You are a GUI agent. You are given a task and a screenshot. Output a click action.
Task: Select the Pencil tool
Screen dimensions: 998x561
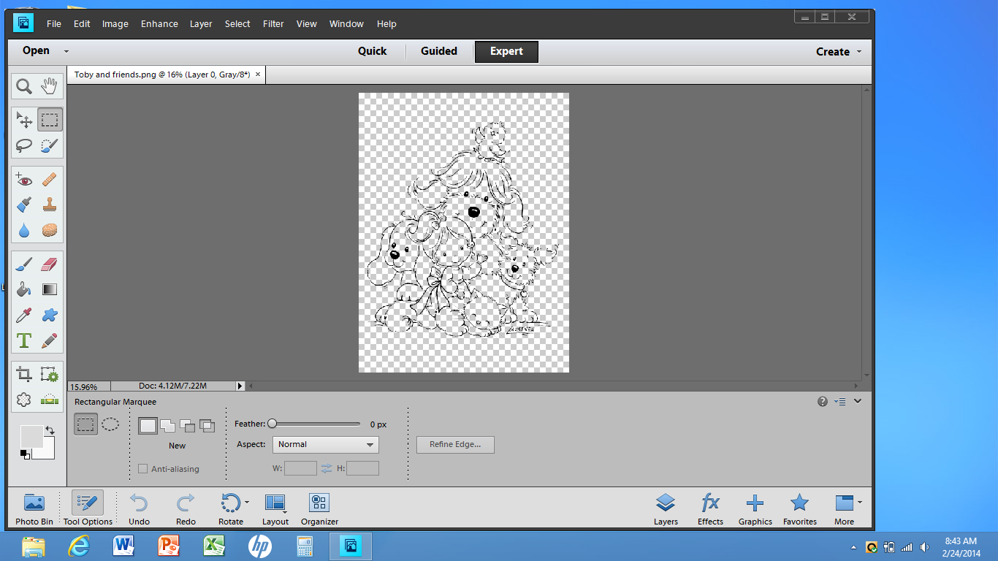point(49,340)
